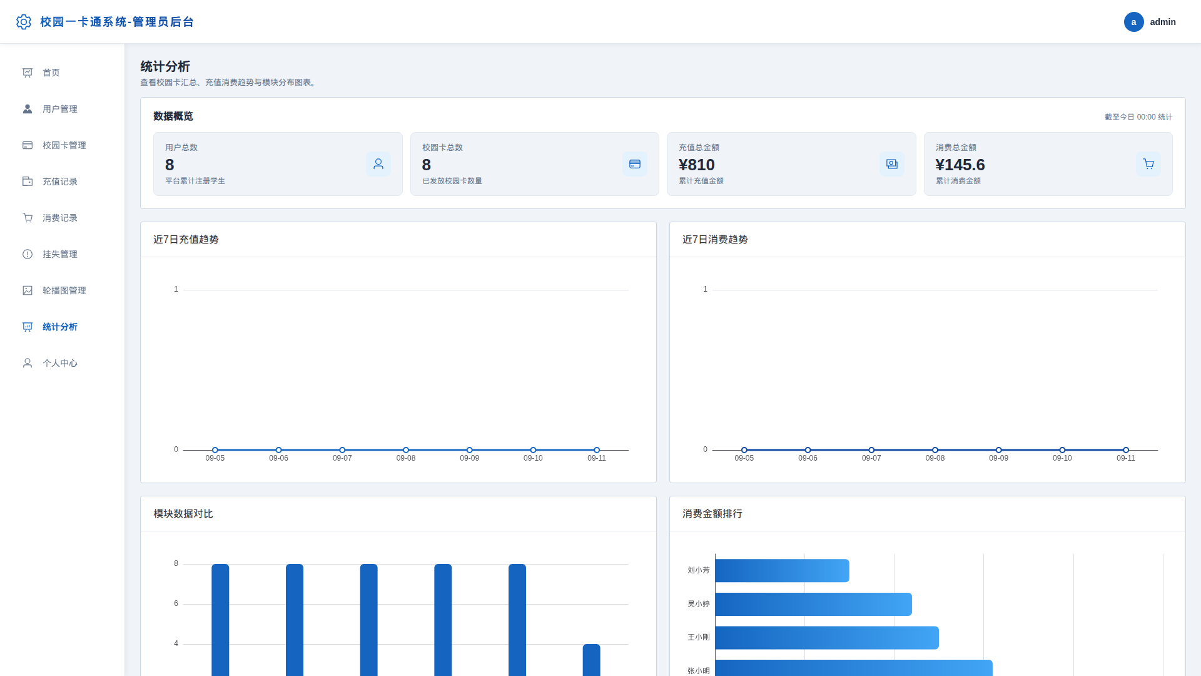Screen dimensions: 1201x676
Task: Click the 个人中心 user icon
Action: (x=28, y=363)
